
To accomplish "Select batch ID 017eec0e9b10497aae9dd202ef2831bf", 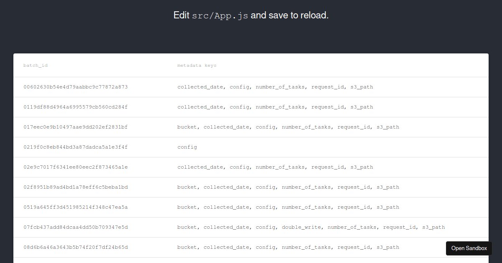I will pyautogui.click(x=75, y=127).
